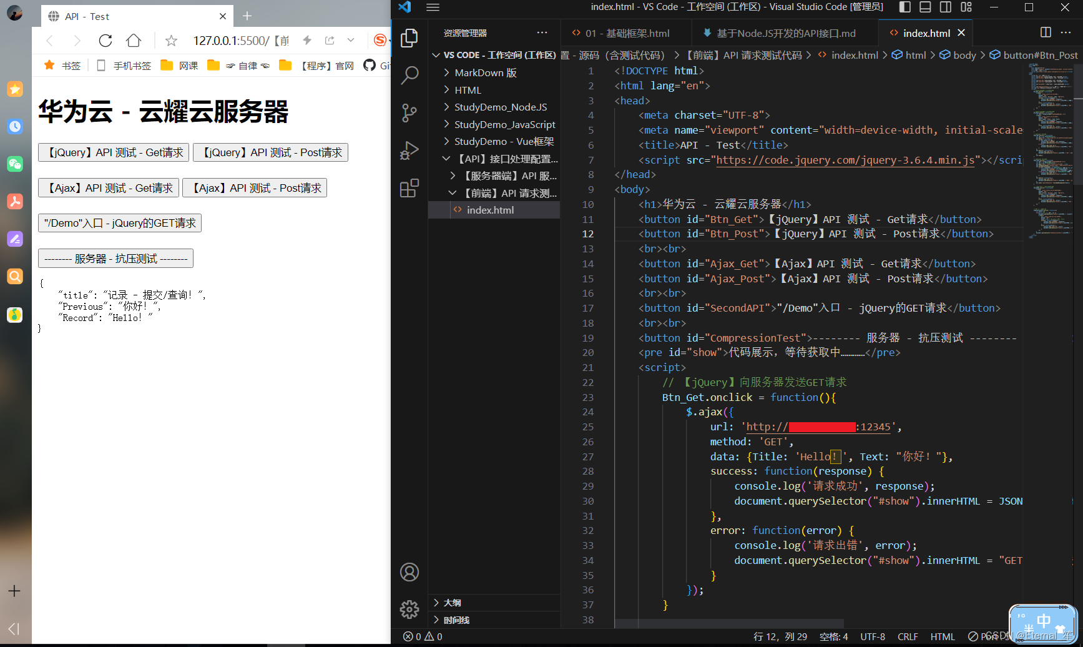Split the editor to the right
The height and width of the screenshot is (647, 1083).
click(x=1046, y=32)
